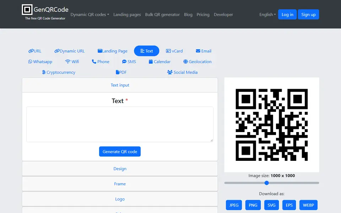Click the Whatsapp logo icon
The width and height of the screenshot is (341, 213).
tap(30, 62)
